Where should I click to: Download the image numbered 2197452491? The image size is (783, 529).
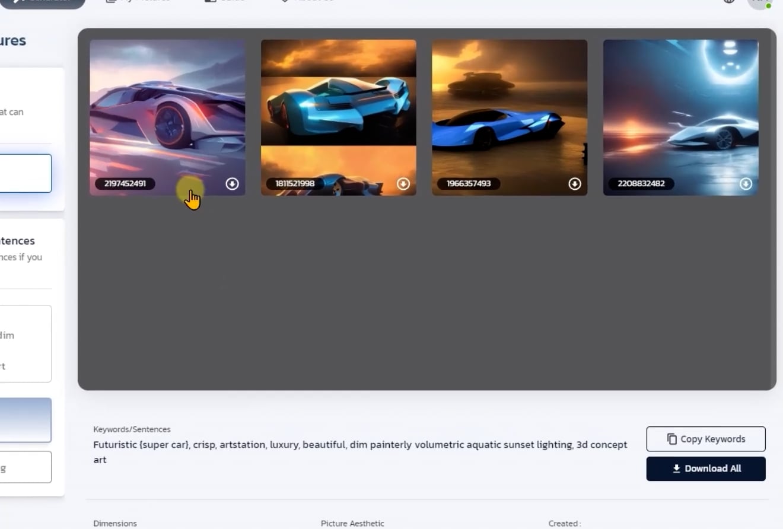coord(232,184)
